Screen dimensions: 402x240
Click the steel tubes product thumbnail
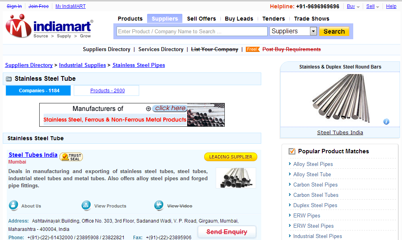[235, 178]
